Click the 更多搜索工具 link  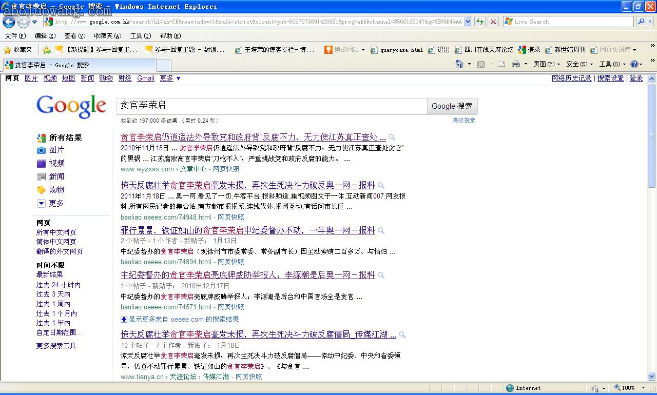[56, 346]
